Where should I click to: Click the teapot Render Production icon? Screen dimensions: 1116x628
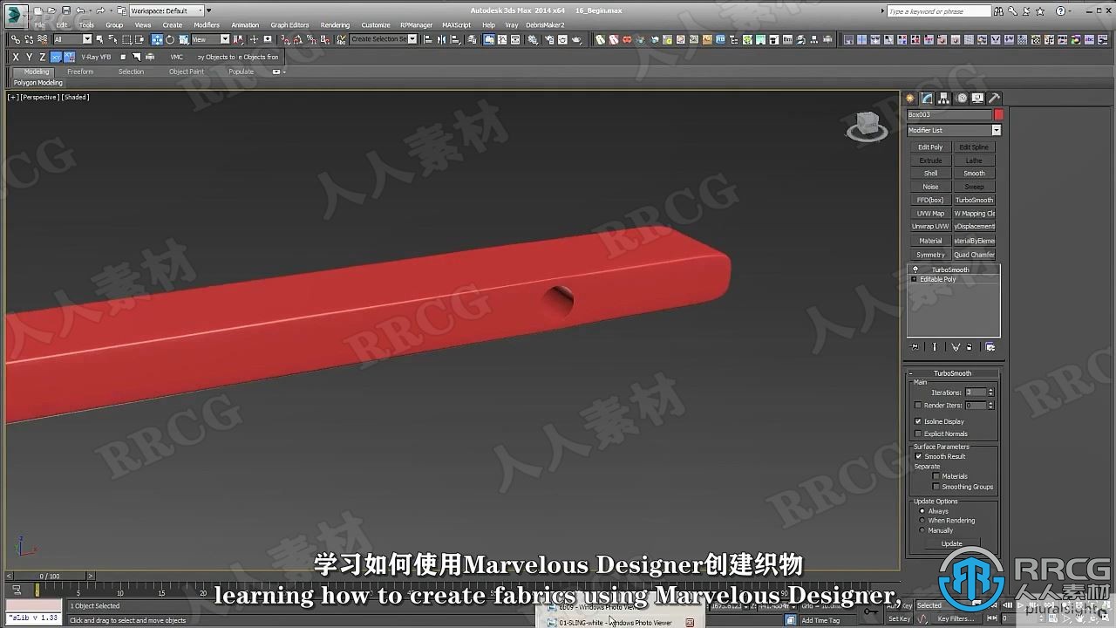pyautogui.click(x=576, y=39)
